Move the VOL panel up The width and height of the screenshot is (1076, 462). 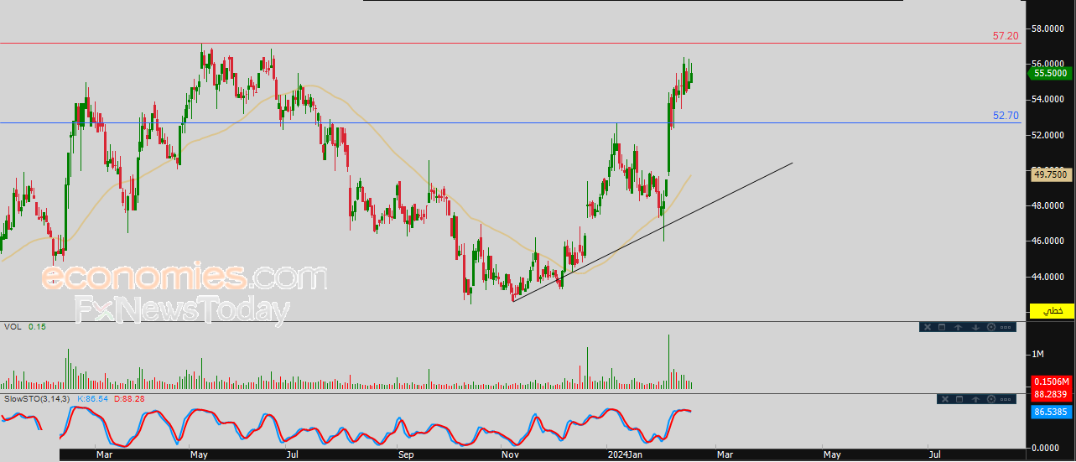click(x=959, y=327)
